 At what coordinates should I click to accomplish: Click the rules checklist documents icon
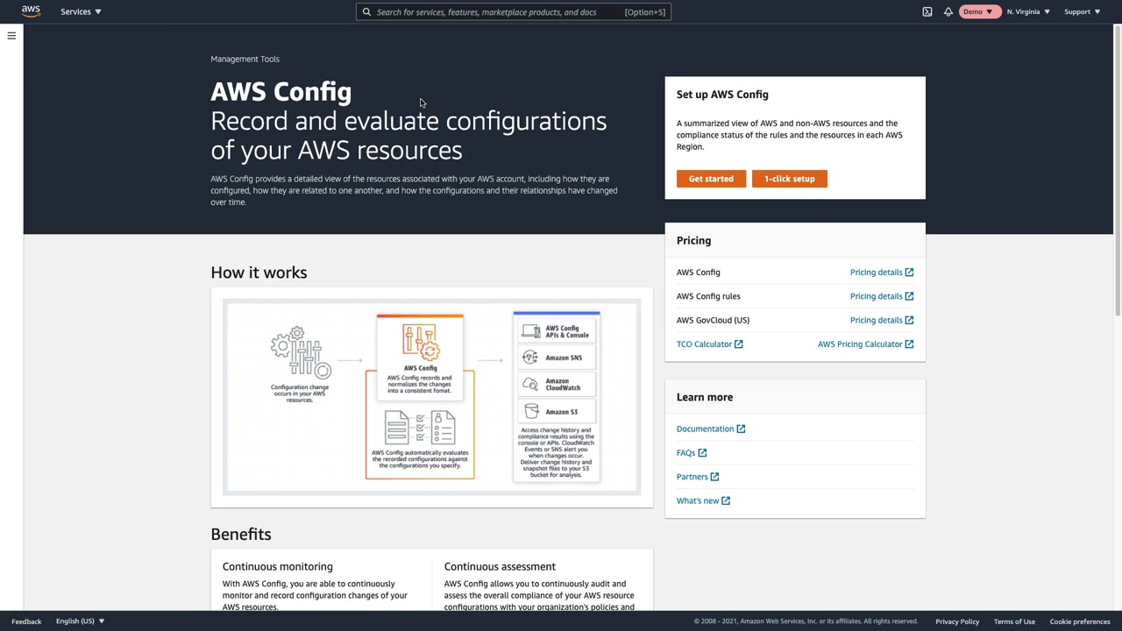click(x=420, y=429)
